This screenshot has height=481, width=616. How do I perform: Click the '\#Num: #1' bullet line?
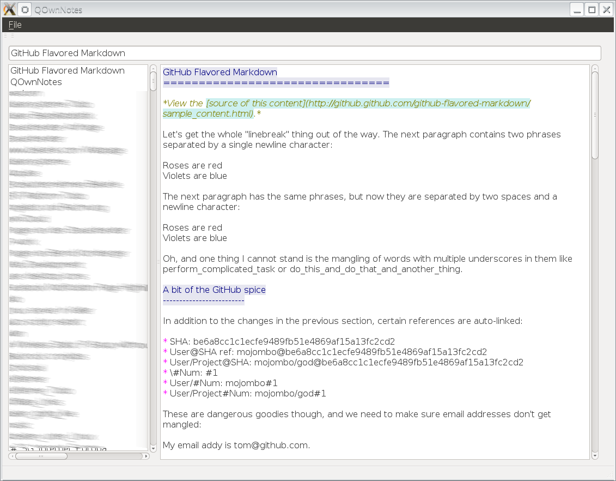pyautogui.click(x=190, y=373)
